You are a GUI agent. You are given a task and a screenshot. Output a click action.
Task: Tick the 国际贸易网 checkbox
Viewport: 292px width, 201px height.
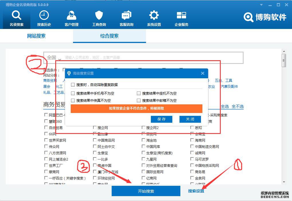click(143, 171)
